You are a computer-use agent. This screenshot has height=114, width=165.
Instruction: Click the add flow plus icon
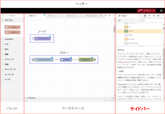pos(109,15)
